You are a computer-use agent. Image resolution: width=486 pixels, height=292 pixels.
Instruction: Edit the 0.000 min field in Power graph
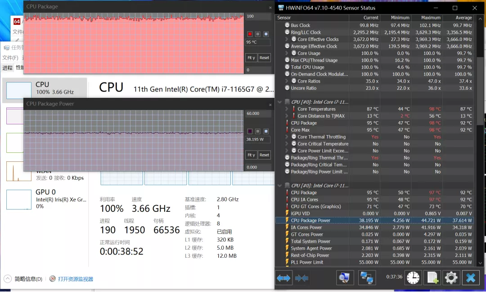pos(258,167)
